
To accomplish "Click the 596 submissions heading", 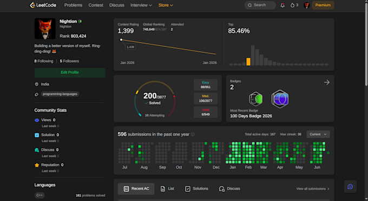I will (x=154, y=134).
